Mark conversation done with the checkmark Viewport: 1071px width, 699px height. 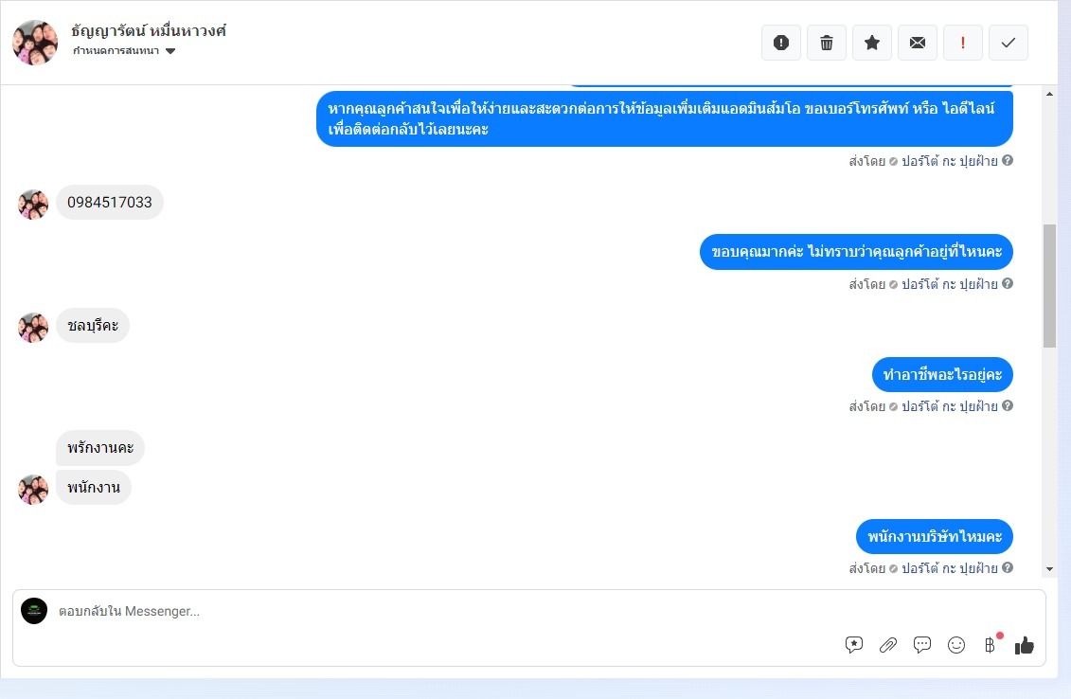1009,43
